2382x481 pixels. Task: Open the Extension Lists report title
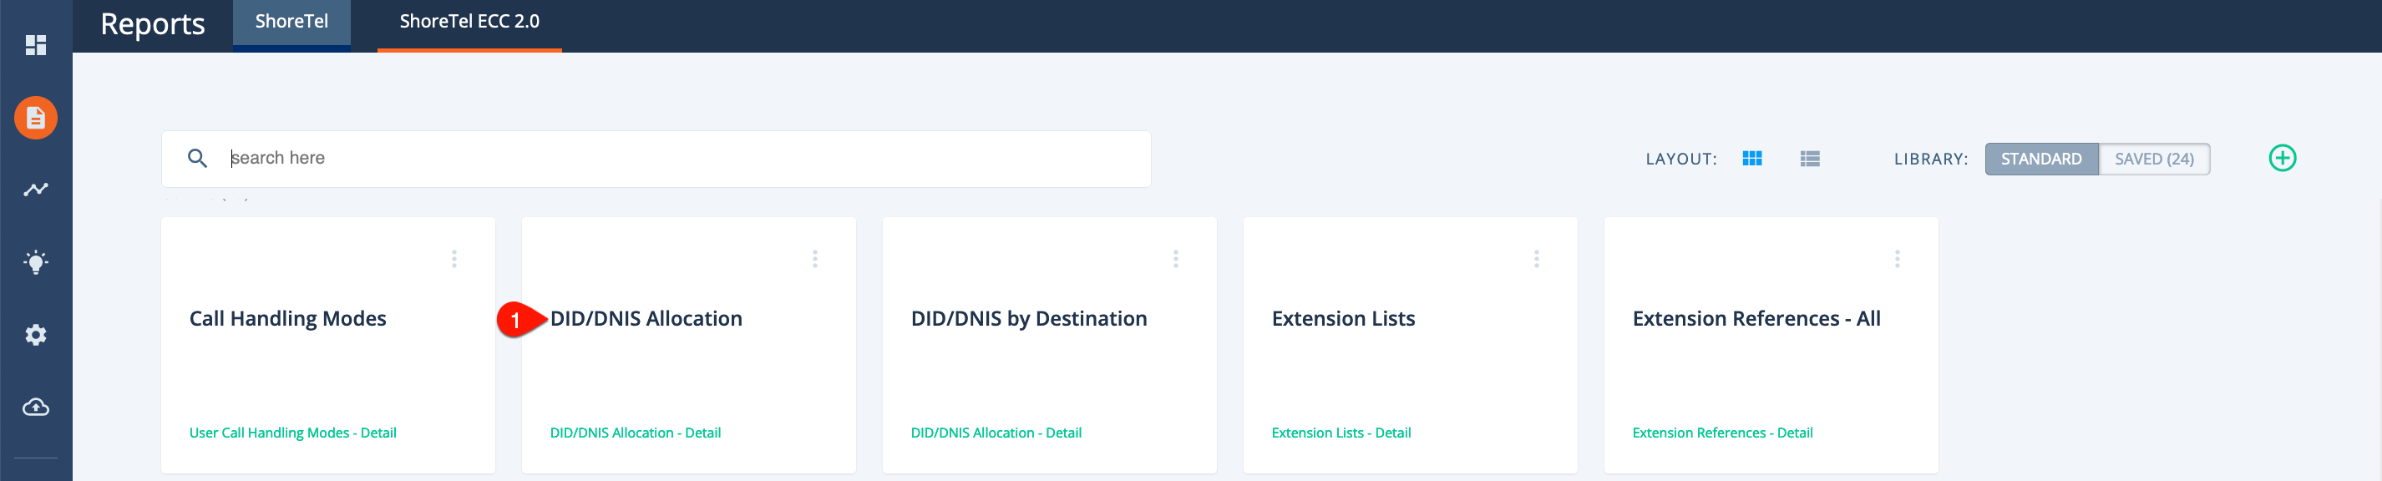pos(1343,319)
